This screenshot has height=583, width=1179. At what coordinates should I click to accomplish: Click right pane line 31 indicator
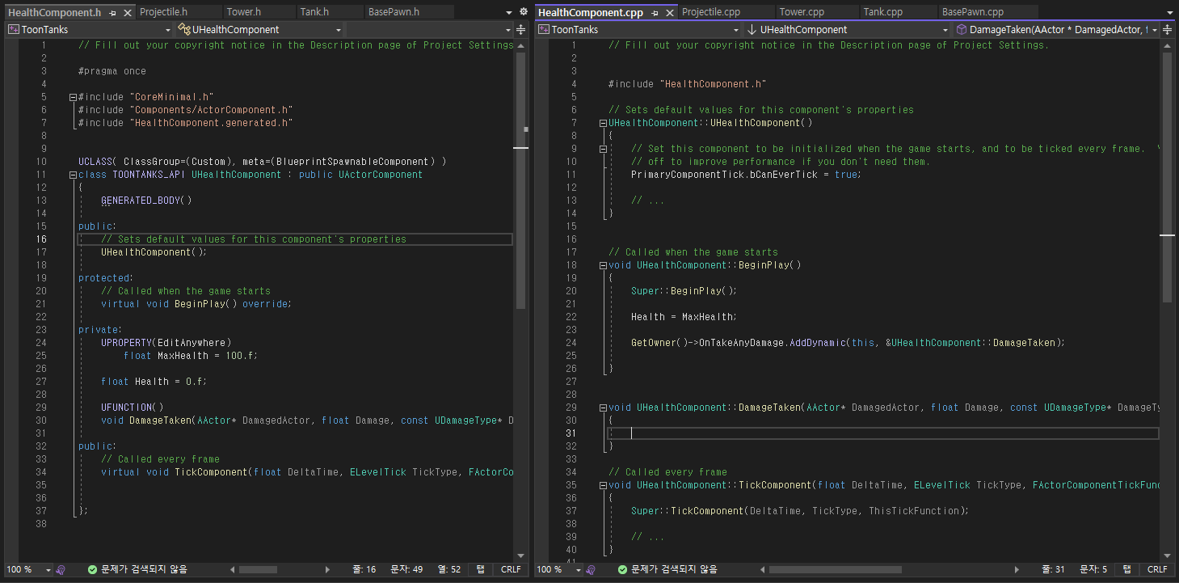pos(1054,569)
